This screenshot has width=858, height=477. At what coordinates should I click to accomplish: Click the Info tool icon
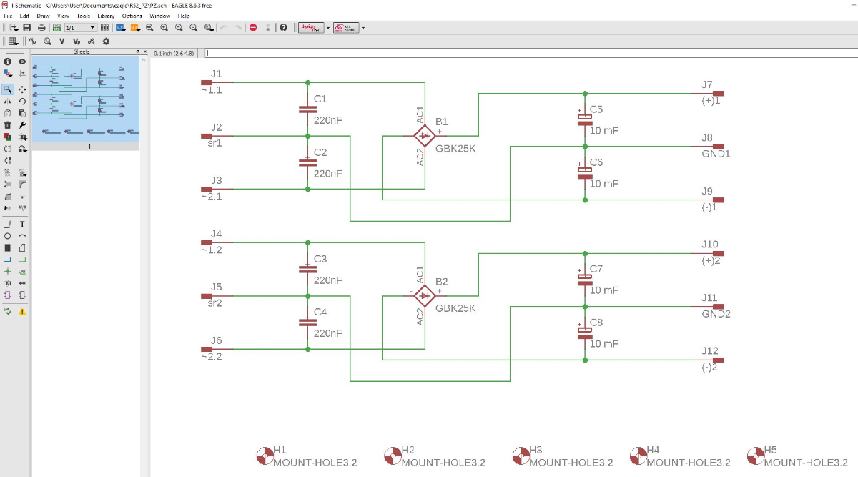pos(8,62)
